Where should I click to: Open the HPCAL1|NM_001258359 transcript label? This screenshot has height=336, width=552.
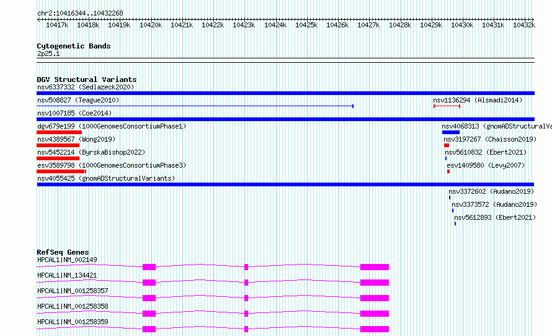(x=73, y=322)
